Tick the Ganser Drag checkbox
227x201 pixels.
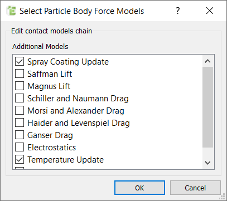(x=20, y=135)
